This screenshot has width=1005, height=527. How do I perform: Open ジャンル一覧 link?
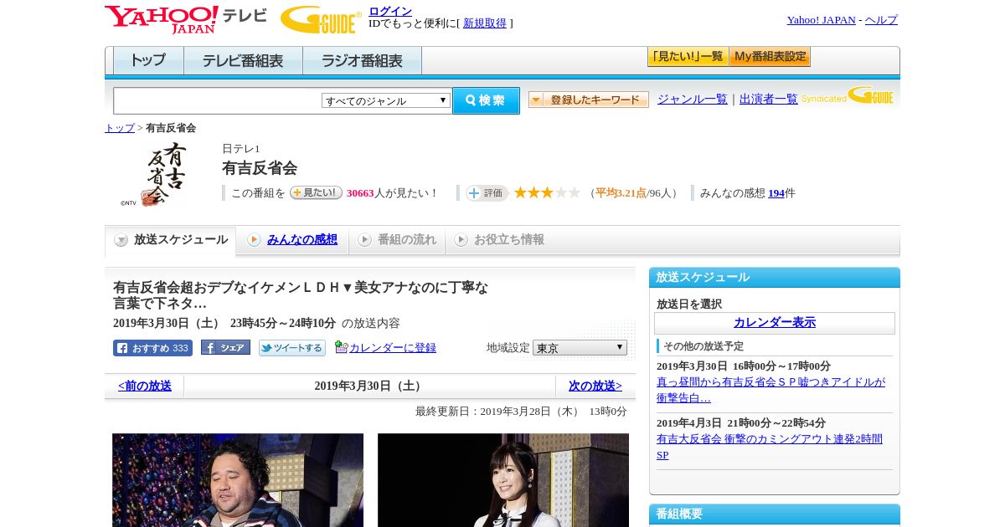coord(692,99)
